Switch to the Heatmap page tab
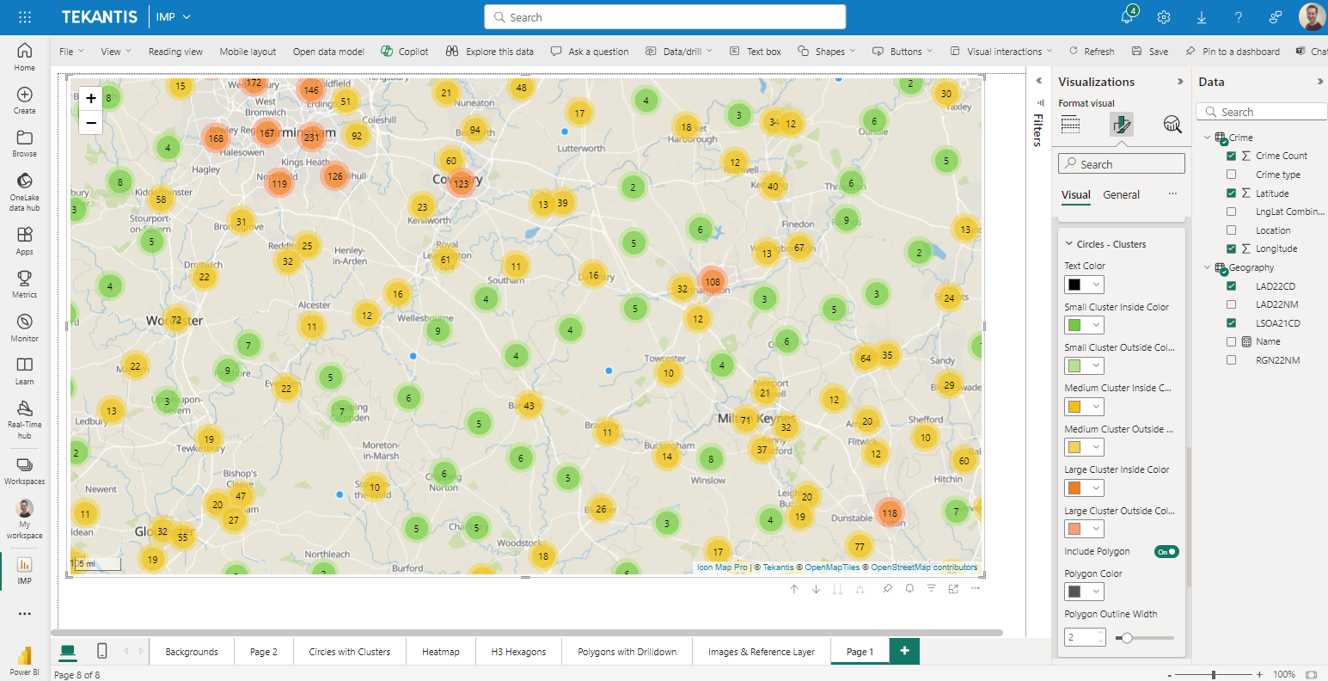 coord(440,652)
